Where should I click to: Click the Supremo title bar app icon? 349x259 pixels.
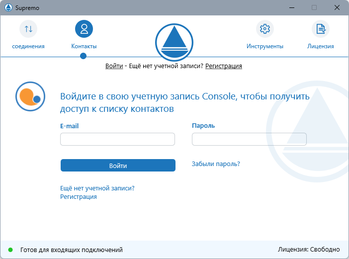pos(8,7)
